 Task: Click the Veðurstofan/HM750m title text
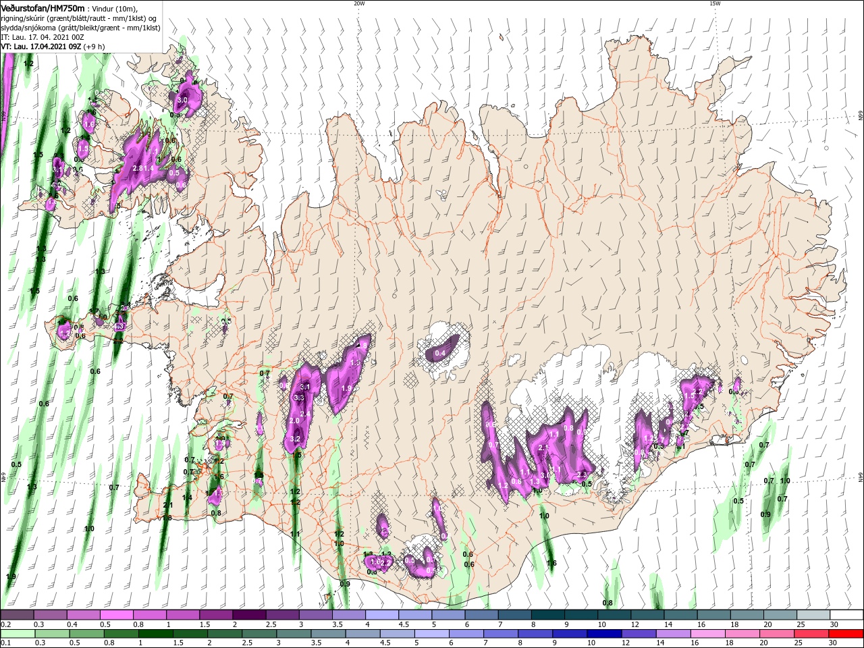(x=43, y=7)
